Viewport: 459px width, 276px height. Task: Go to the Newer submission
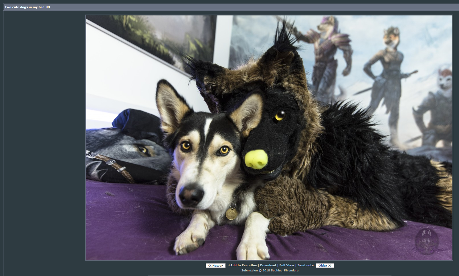pyautogui.click(x=215, y=265)
